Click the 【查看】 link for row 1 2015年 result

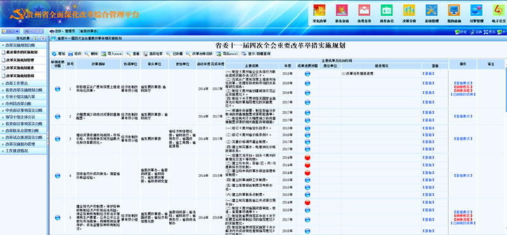(x=428, y=73)
